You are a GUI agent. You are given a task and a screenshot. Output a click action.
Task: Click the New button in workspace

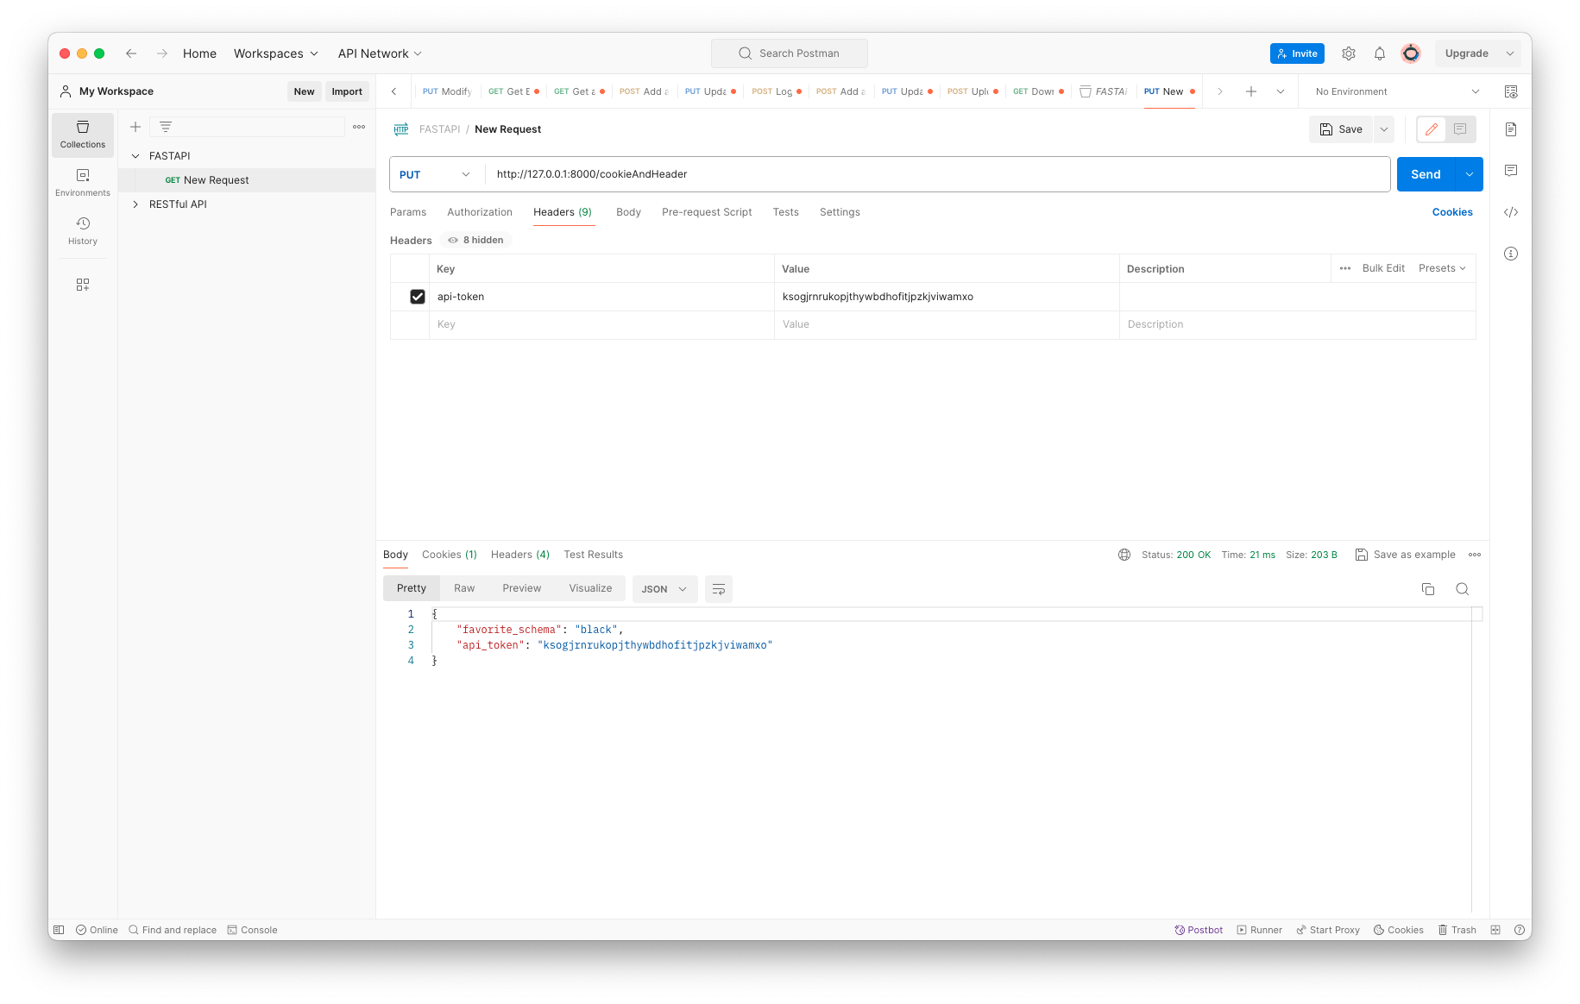tap(304, 91)
